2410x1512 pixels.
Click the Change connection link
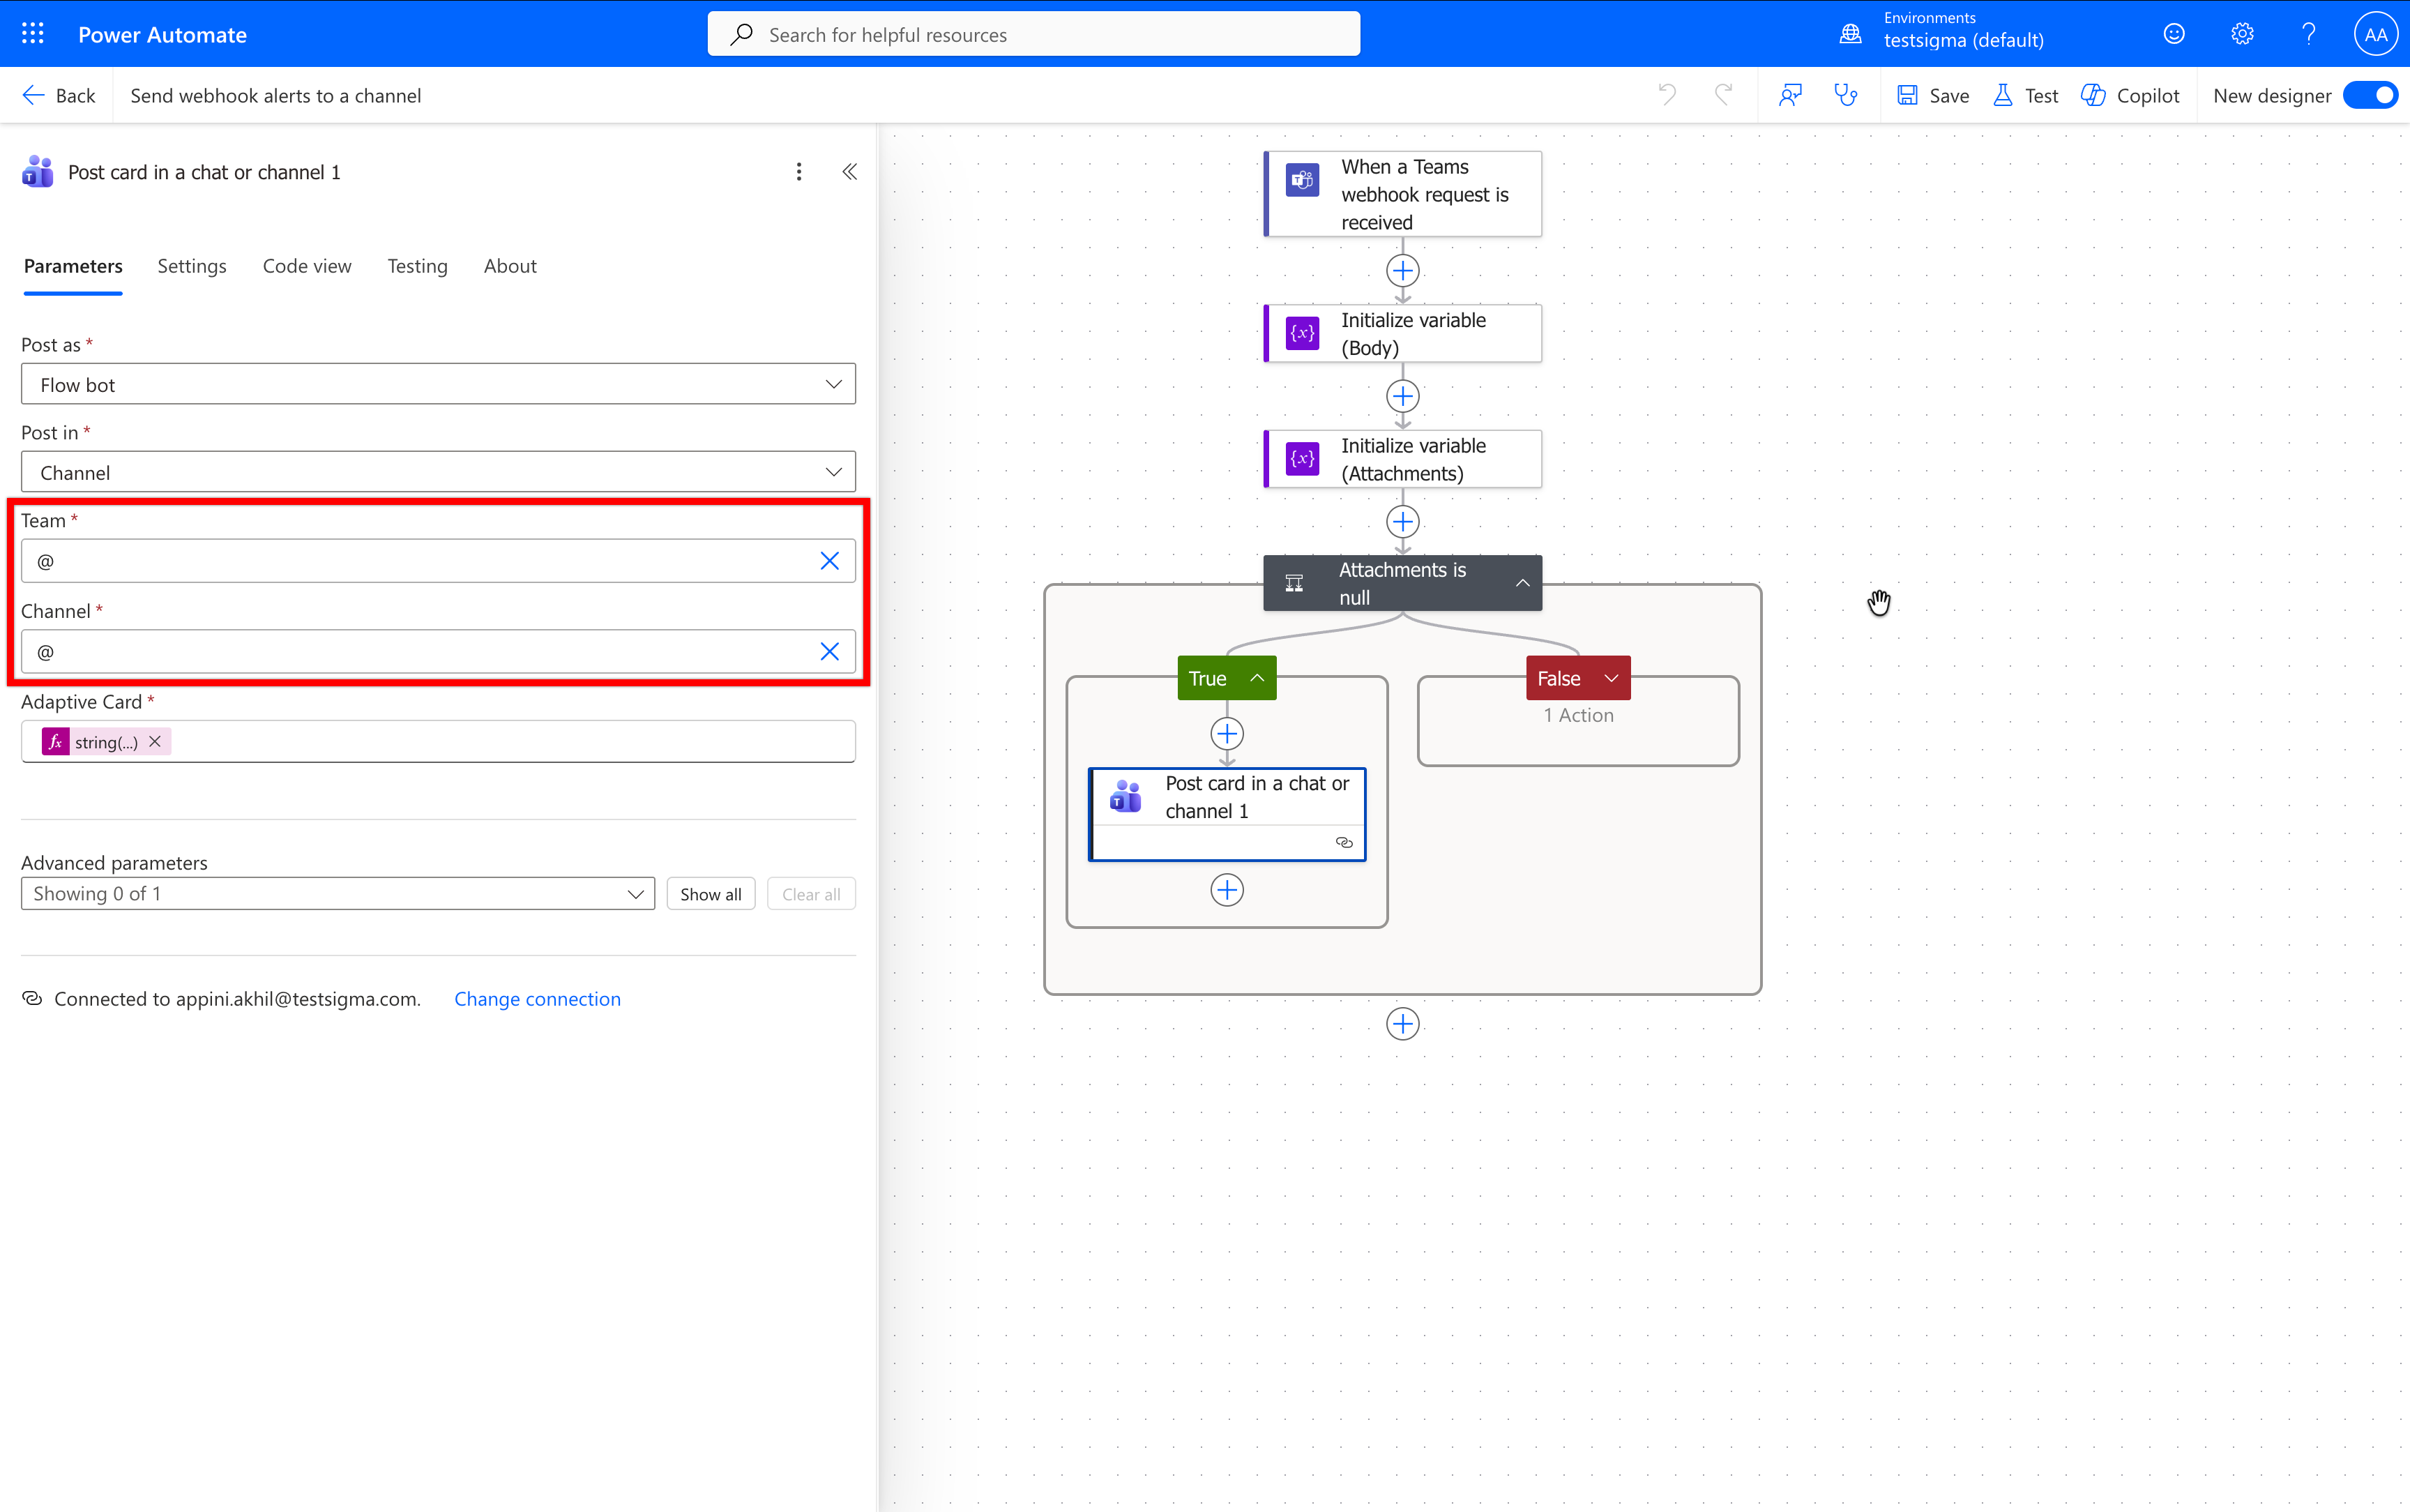[x=537, y=999]
